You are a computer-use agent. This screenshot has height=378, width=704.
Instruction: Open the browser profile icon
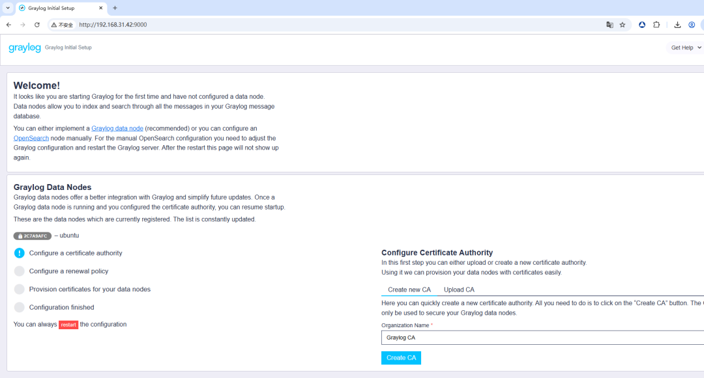point(692,25)
